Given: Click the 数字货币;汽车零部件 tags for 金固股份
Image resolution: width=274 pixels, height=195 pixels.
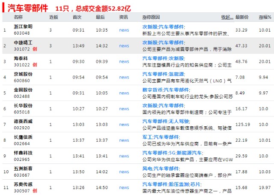Looking at the screenshot, I should click(166, 90).
